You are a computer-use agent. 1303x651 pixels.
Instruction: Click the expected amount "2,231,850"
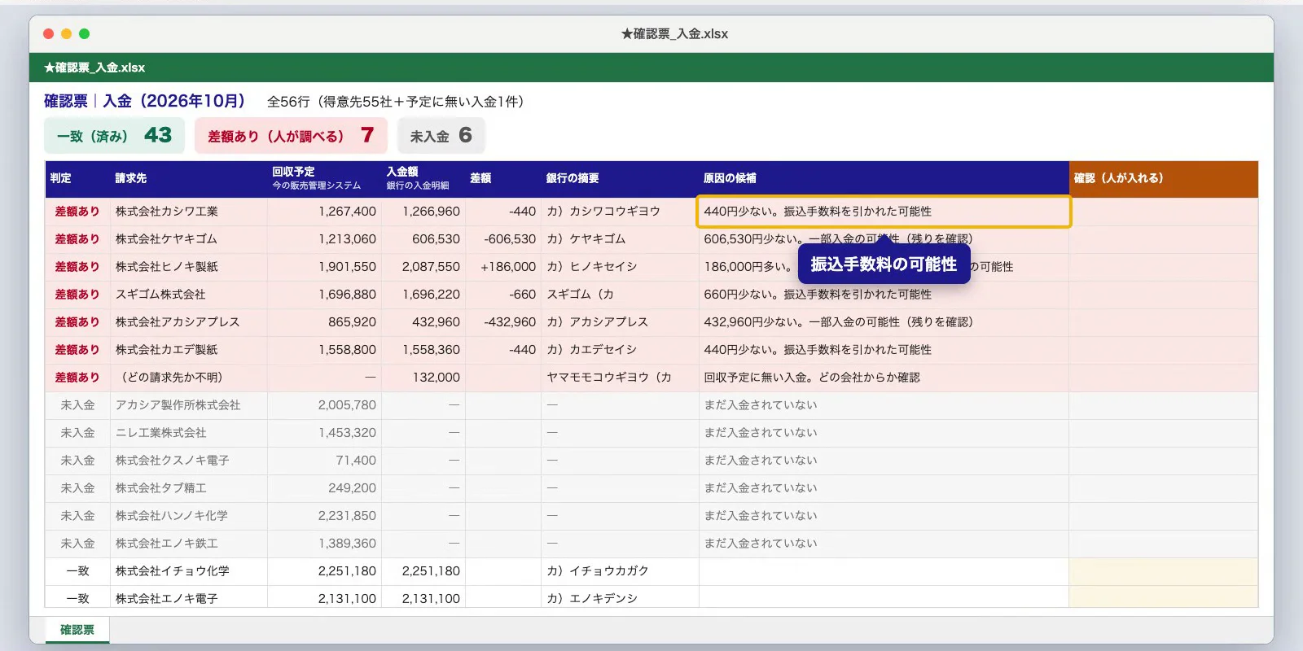[x=347, y=516]
